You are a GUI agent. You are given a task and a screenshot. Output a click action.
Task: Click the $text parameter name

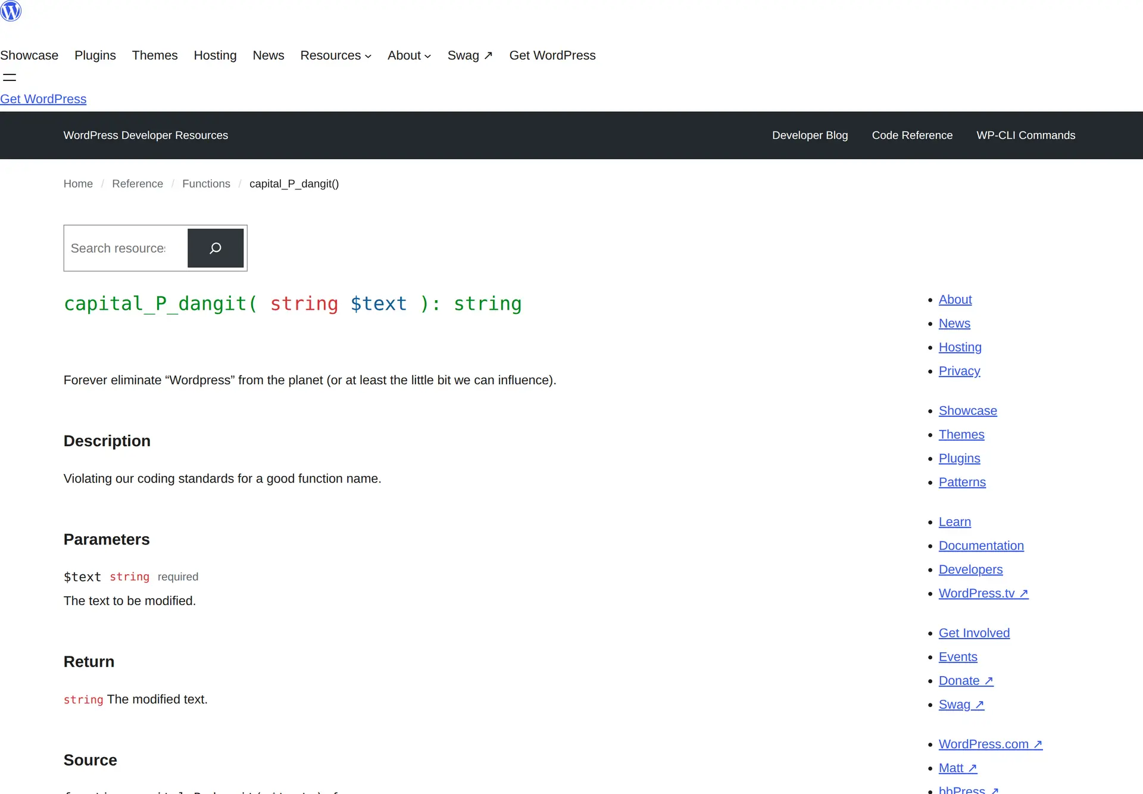point(82,577)
